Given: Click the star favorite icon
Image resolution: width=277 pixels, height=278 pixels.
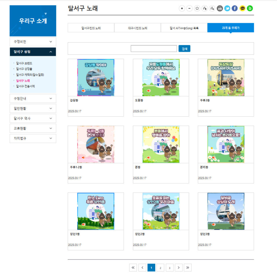Looking at the screenshot, I should click(197, 8).
